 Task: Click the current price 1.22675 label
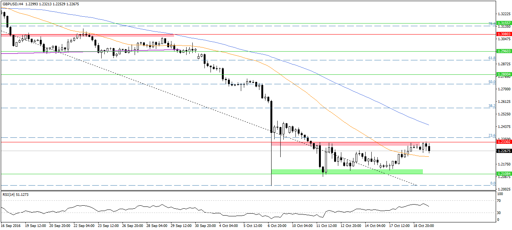[x=504, y=151]
